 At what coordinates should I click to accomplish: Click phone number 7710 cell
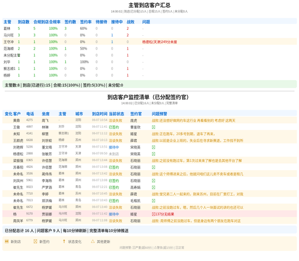coord(29,194)
